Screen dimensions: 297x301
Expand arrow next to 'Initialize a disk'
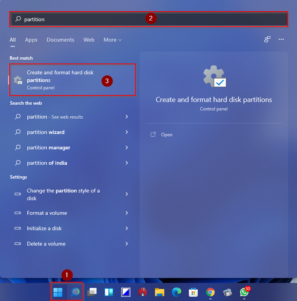click(127, 228)
